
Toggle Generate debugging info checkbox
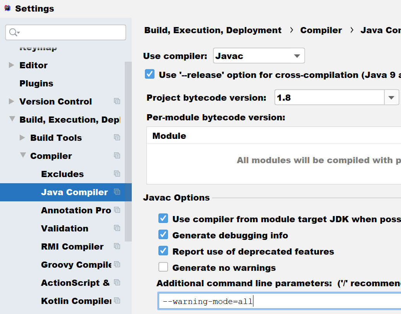click(x=163, y=235)
